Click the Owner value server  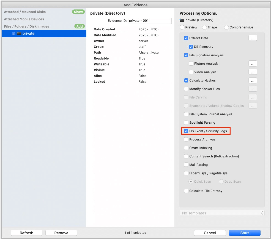(143, 41)
